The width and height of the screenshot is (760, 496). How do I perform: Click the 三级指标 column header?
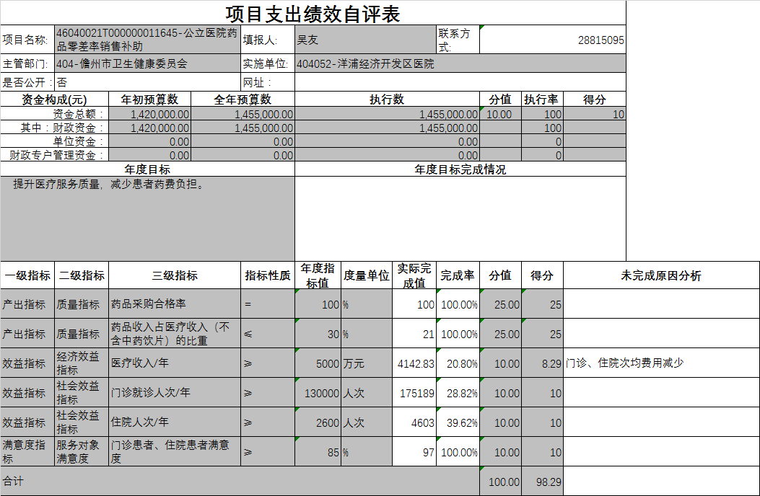[175, 275]
